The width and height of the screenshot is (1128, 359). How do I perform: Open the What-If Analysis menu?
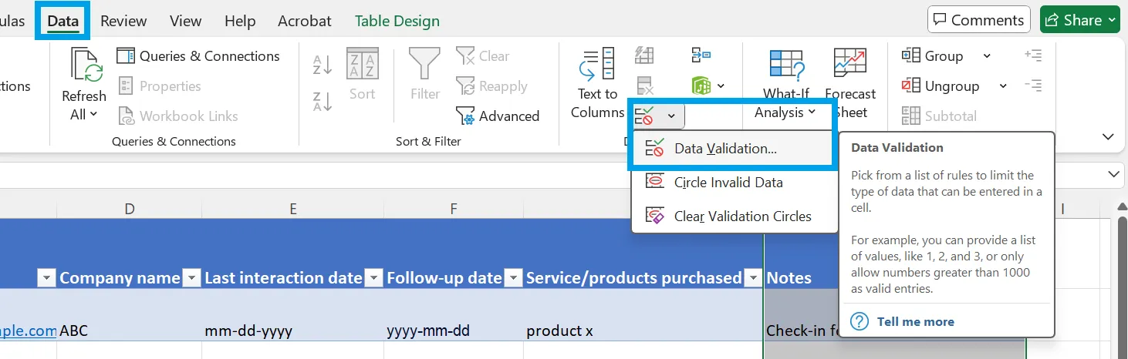[785, 83]
